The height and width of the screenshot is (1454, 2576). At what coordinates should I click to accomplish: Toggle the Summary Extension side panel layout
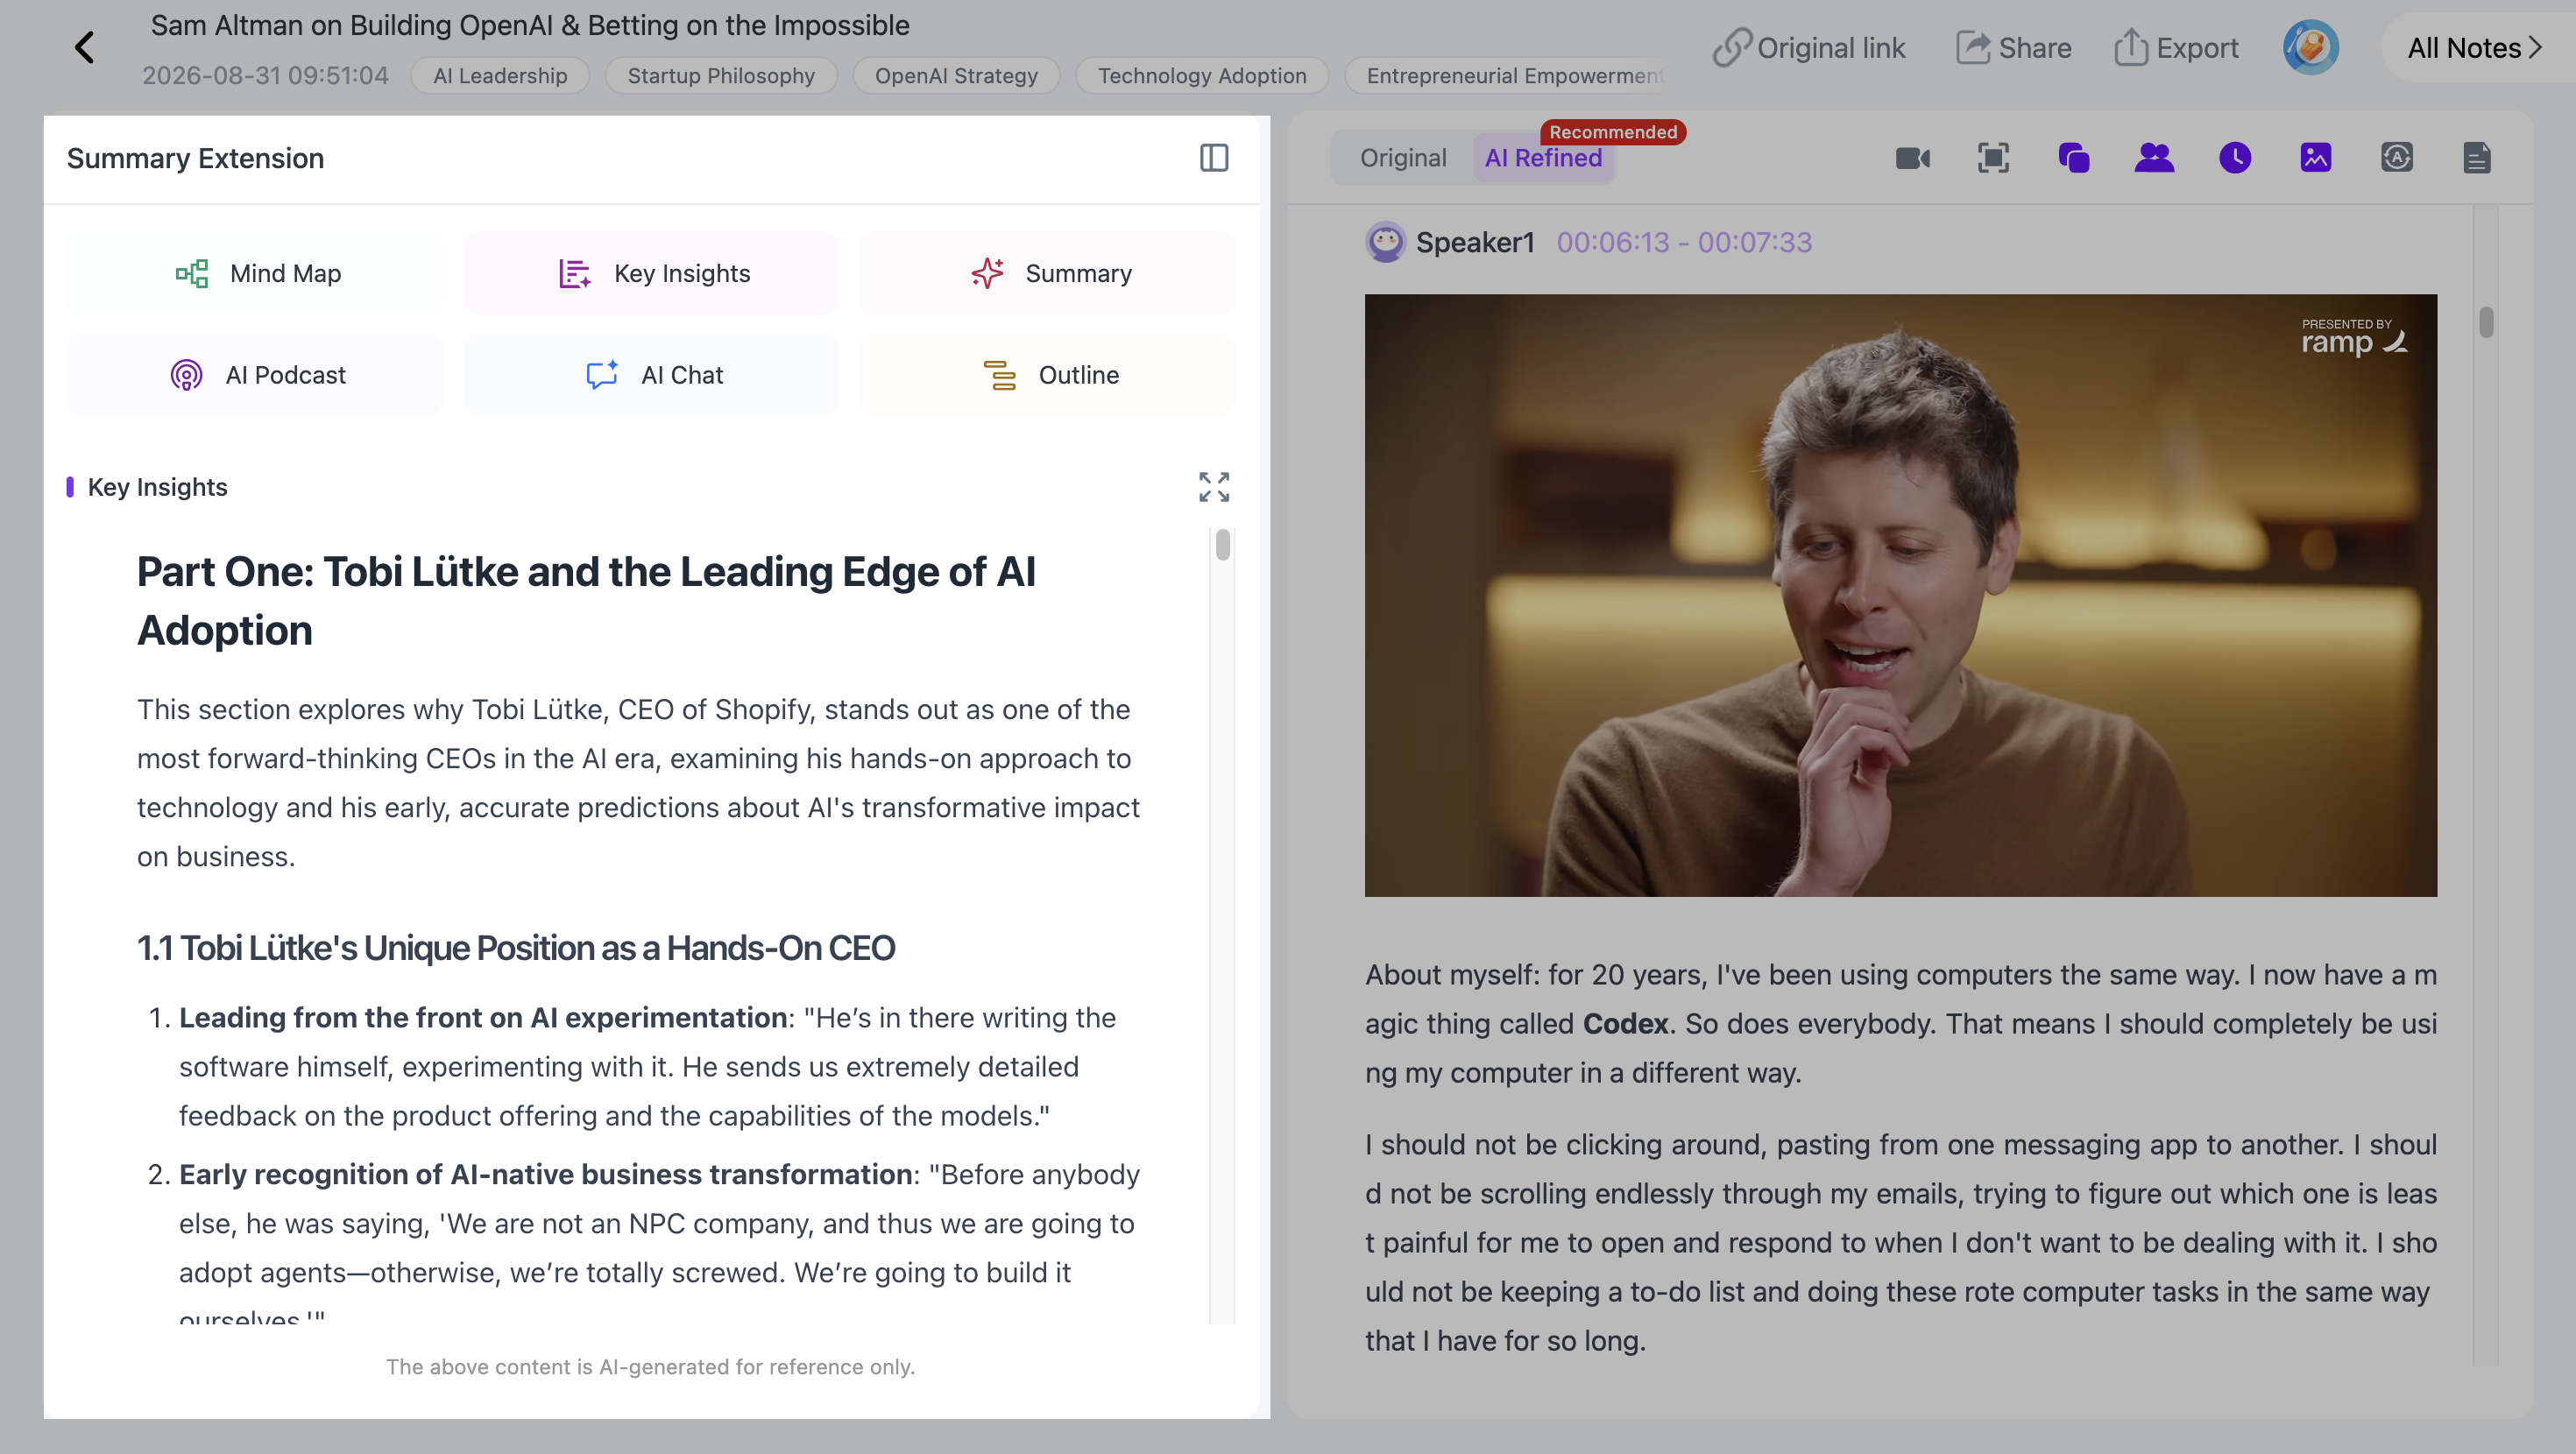[1214, 158]
